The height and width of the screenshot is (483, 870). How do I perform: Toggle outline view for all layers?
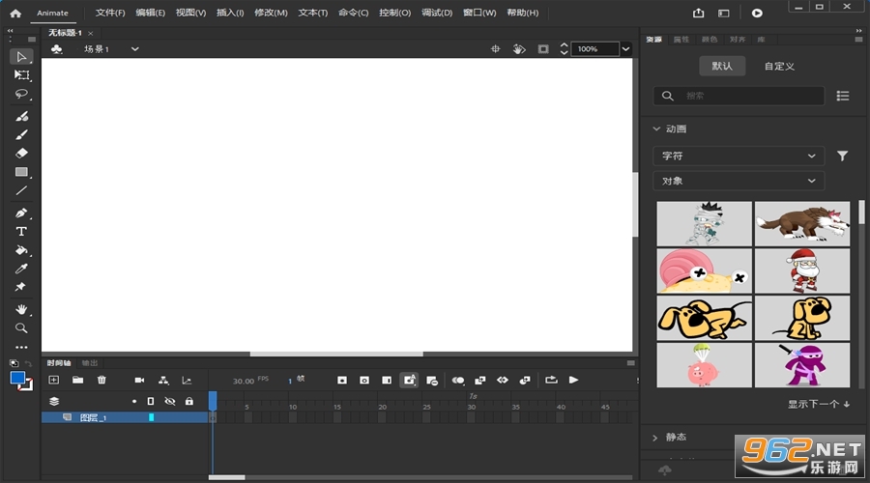point(151,401)
